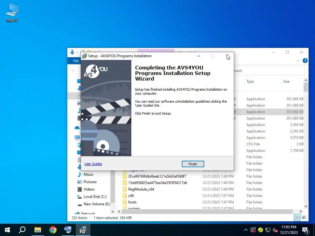Click the 2 KB size cell

click(300, 144)
